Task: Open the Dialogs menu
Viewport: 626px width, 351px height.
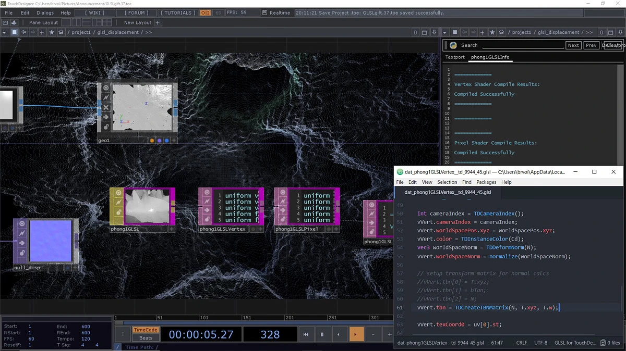Action: click(45, 12)
